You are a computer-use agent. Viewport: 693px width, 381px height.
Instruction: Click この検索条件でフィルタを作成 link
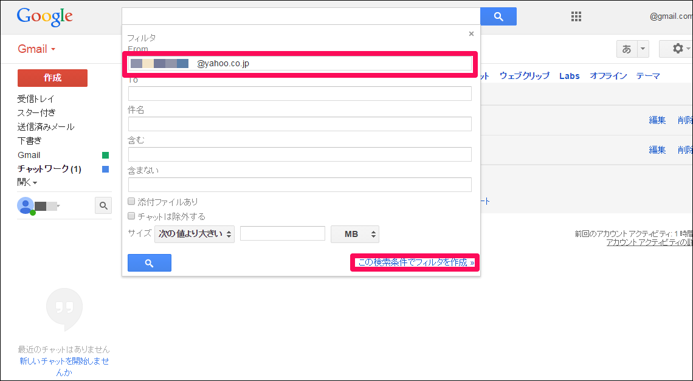416,263
